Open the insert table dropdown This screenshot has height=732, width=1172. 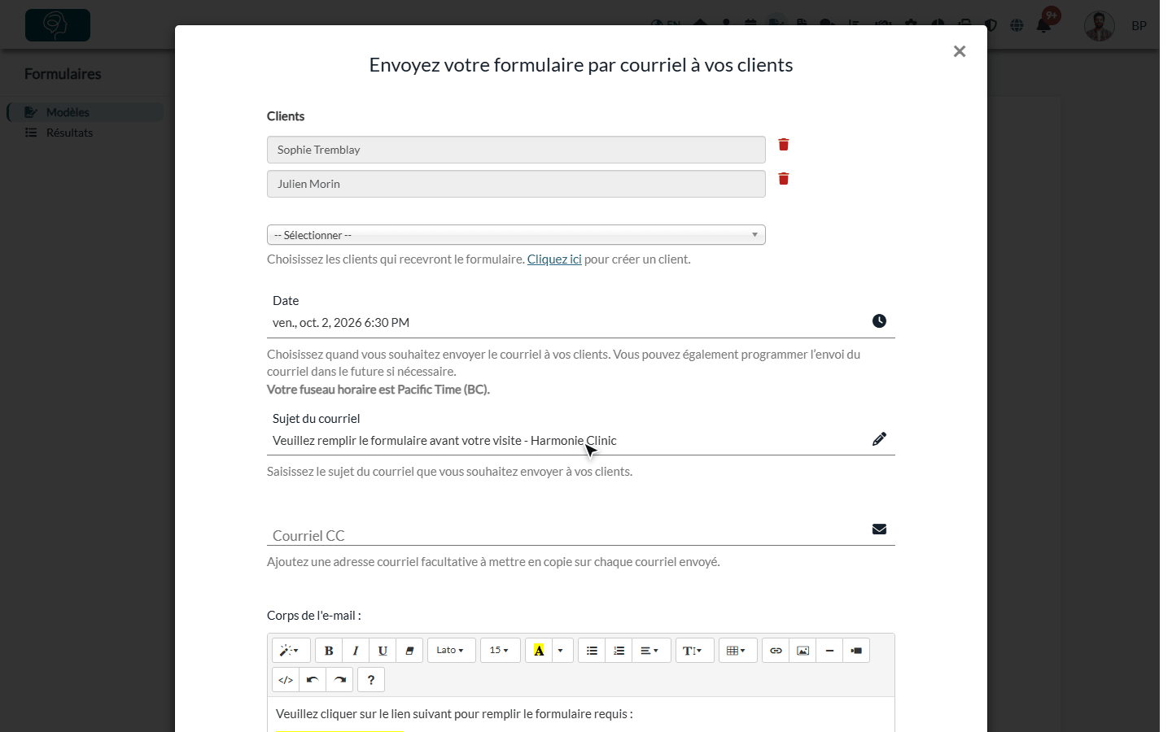[737, 651]
